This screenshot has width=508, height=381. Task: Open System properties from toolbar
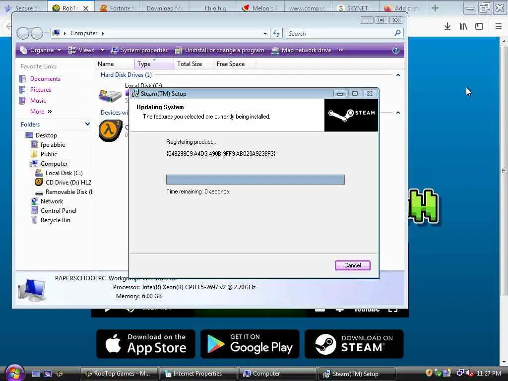tap(139, 50)
